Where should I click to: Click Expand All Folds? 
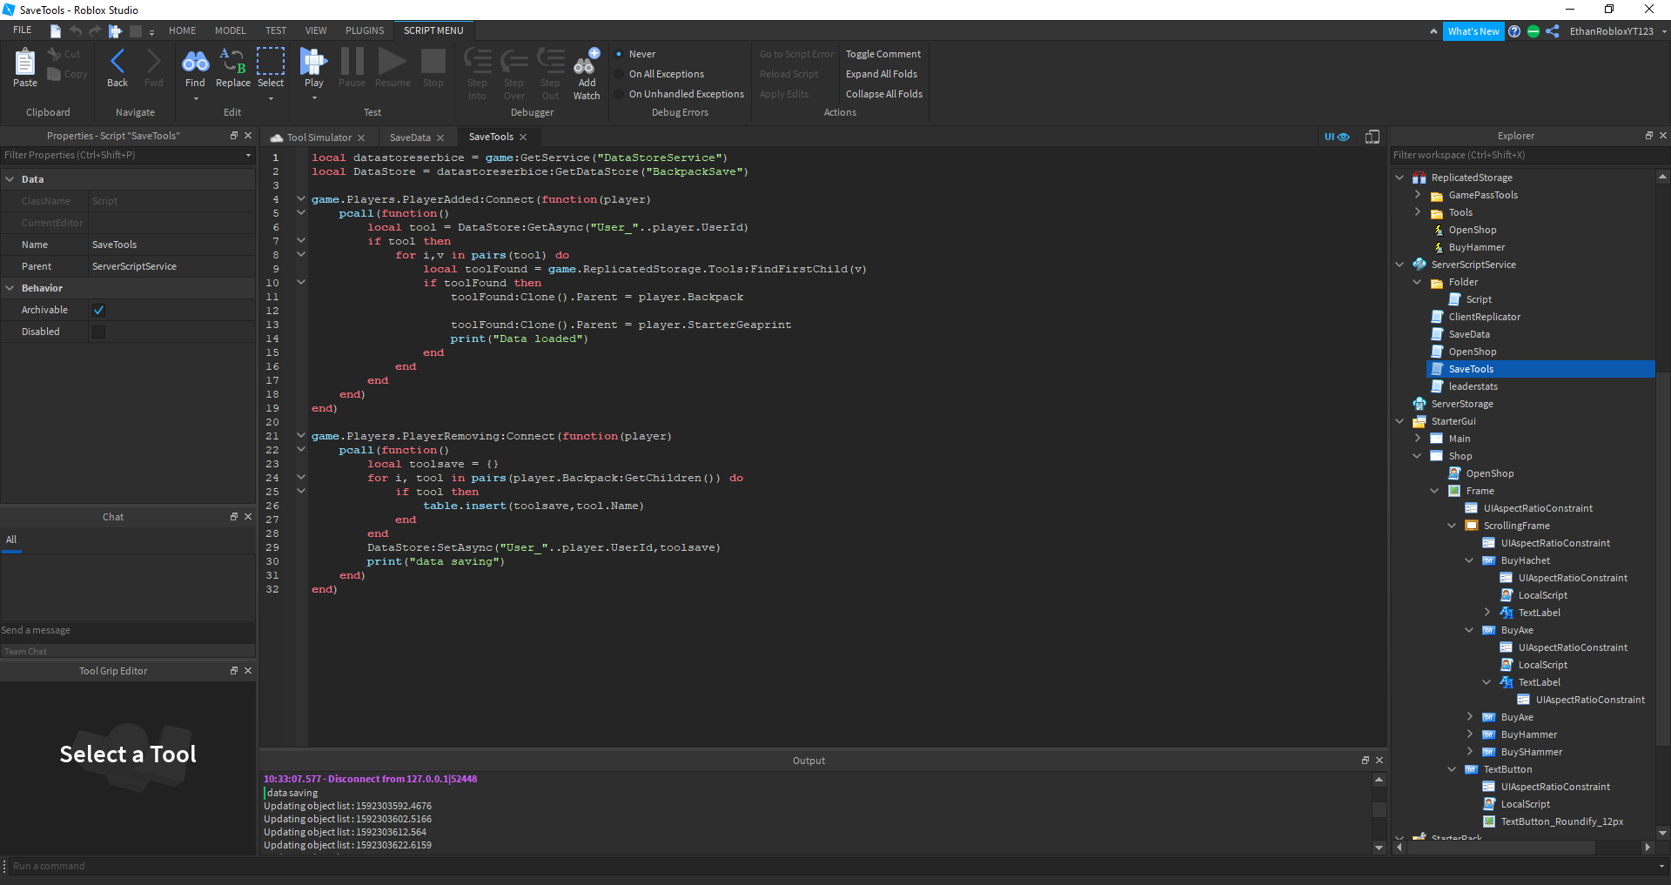(881, 74)
